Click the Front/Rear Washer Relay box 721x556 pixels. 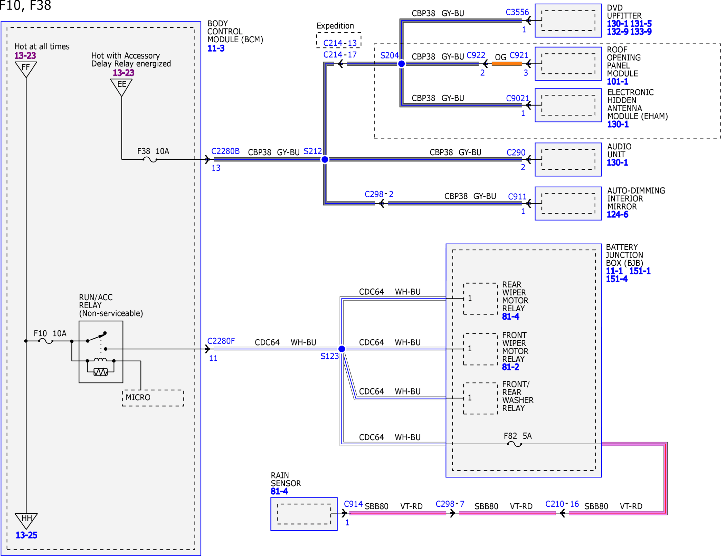481,398
